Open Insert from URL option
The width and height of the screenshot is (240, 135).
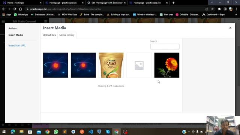17,45
